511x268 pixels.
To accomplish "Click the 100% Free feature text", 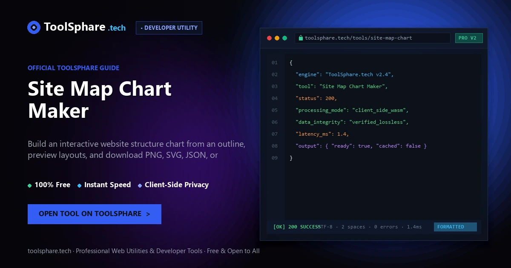I will pos(52,185).
